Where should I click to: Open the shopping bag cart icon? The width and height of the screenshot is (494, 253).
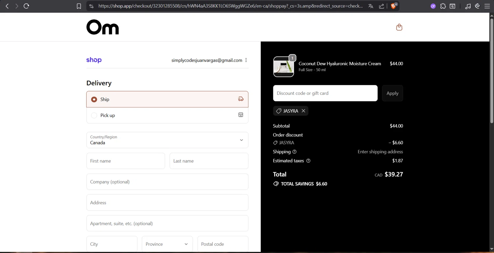[x=399, y=27]
